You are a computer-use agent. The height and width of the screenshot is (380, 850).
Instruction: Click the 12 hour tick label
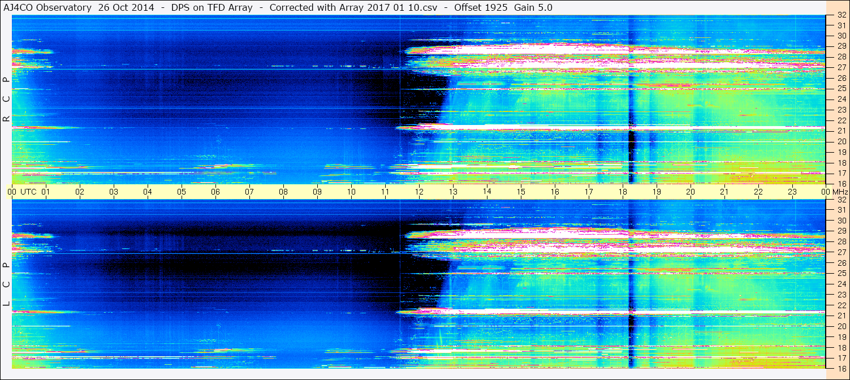(419, 192)
